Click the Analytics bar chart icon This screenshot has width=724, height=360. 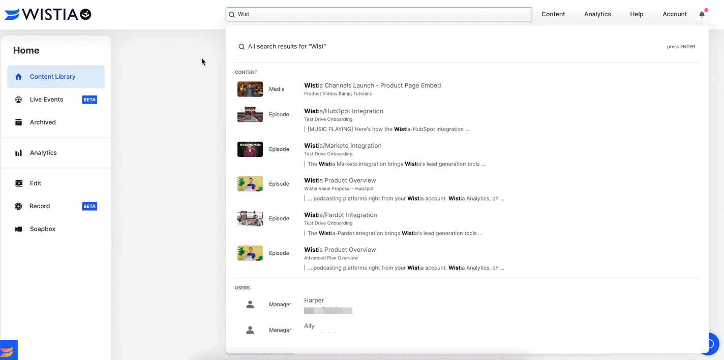coord(19,153)
